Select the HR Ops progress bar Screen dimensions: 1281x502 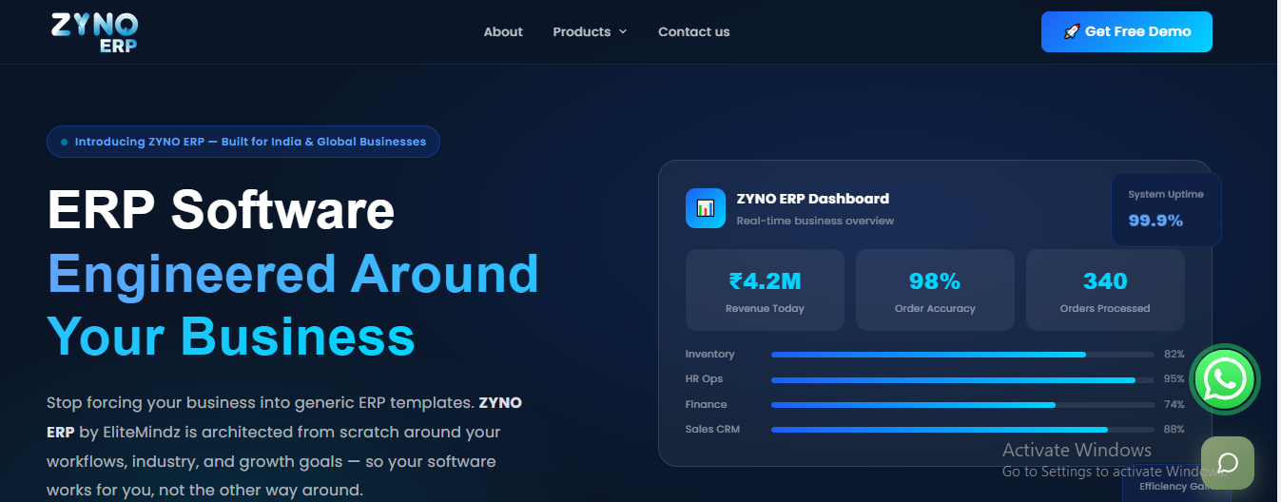[962, 379]
